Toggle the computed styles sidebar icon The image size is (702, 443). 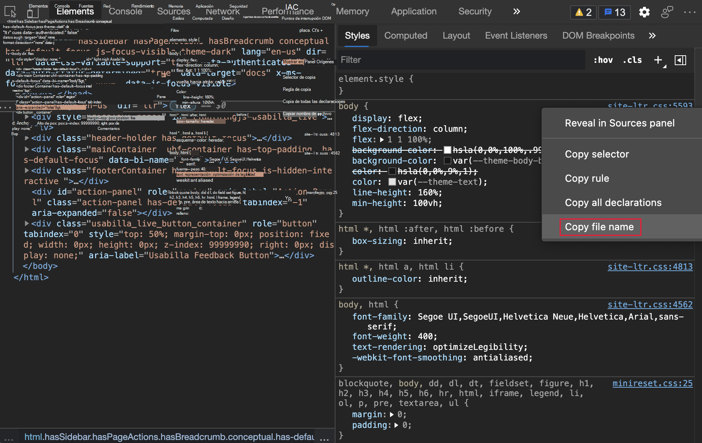coord(680,60)
